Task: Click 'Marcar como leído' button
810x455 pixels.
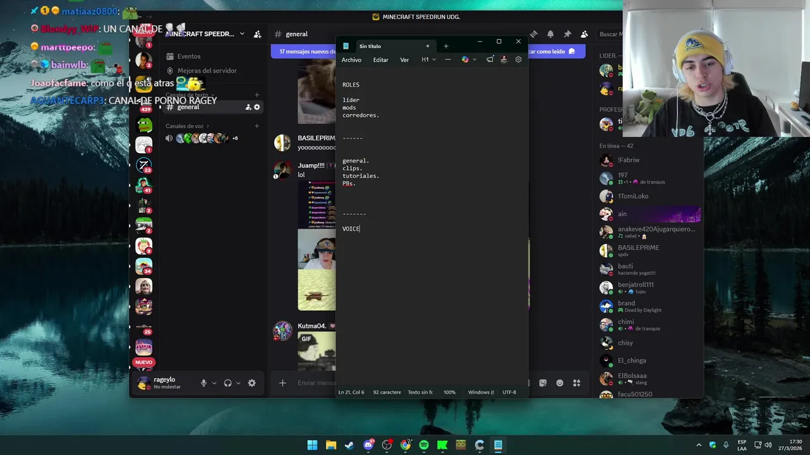Action: 552,52
